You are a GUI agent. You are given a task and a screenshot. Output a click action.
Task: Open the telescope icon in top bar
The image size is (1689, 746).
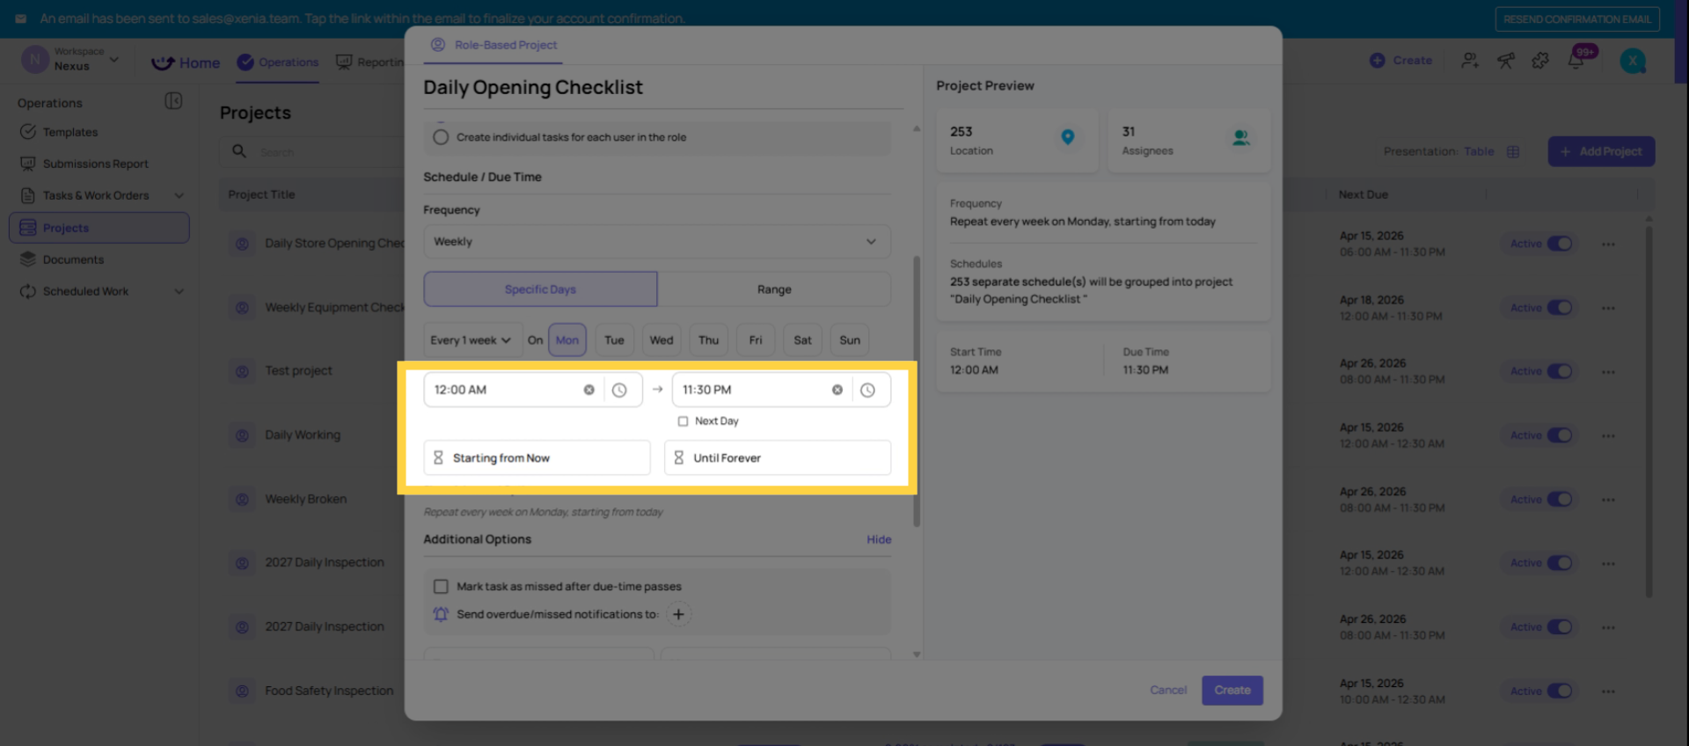point(1506,60)
